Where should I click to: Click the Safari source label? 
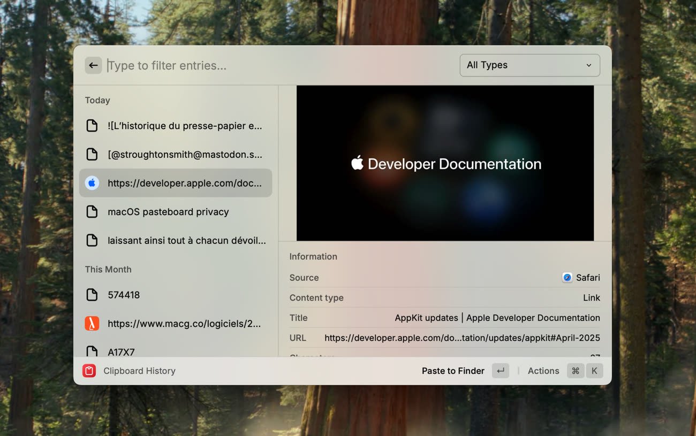coord(588,278)
